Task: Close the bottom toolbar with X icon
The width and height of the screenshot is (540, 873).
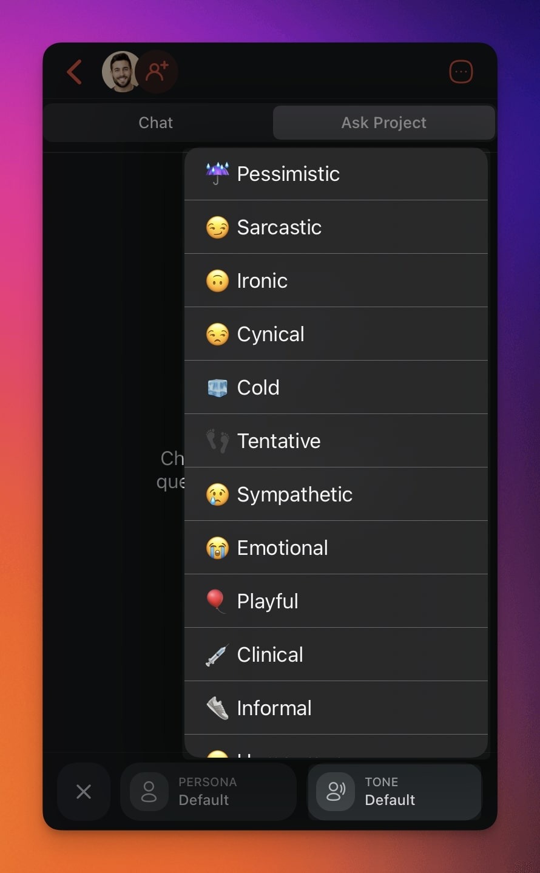Action: pyautogui.click(x=84, y=792)
